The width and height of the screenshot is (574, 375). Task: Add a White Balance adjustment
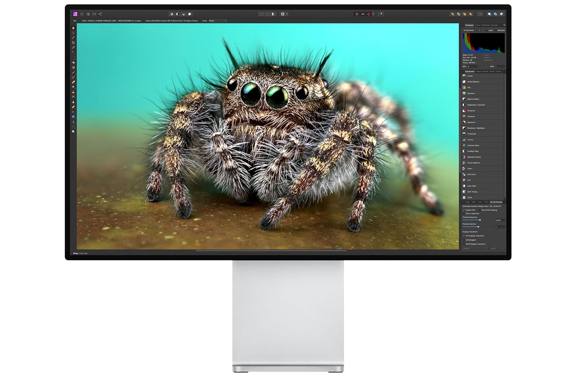point(473,82)
